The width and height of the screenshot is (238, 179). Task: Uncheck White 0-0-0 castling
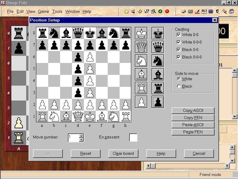pyautogui.click(x=179, y=42)
